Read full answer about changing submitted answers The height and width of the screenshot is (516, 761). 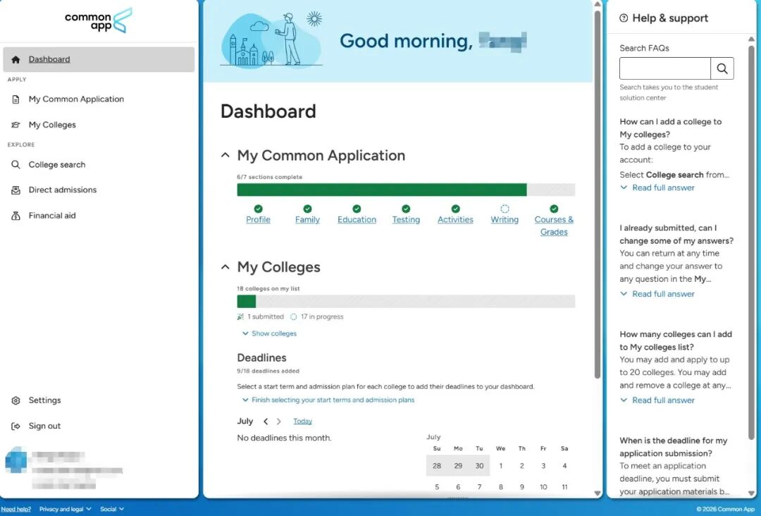tap(657, 294)
